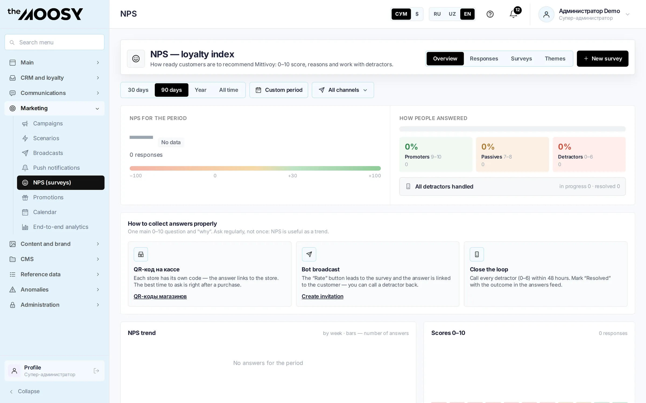
Task: Focus the Search menu input field
Action: click(x=54, y=42)
